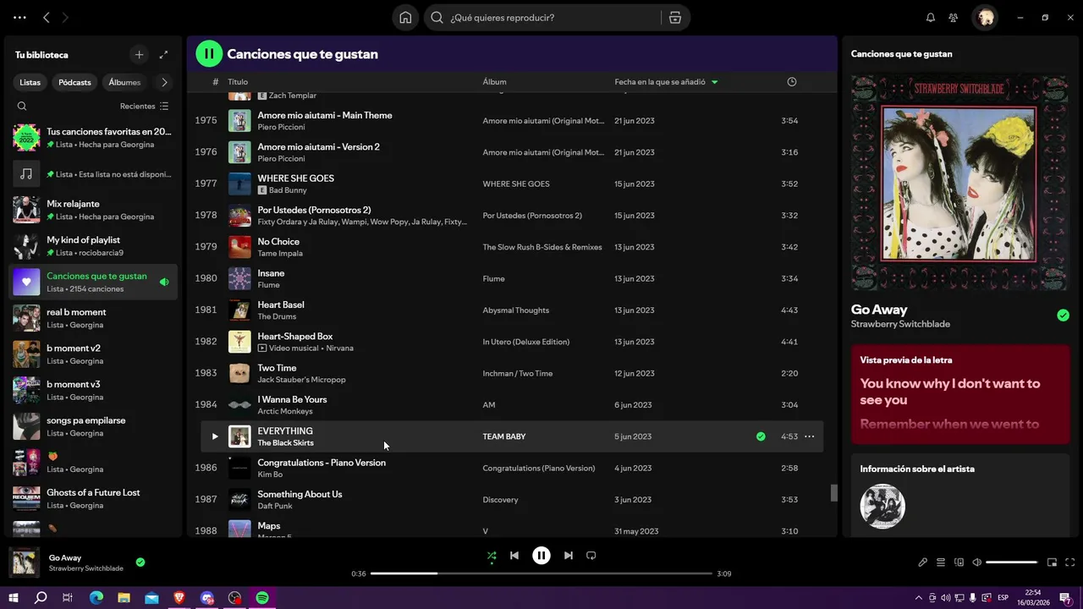Toggle shuffle mode
1083x609 pixels.
tap(492, 556)
